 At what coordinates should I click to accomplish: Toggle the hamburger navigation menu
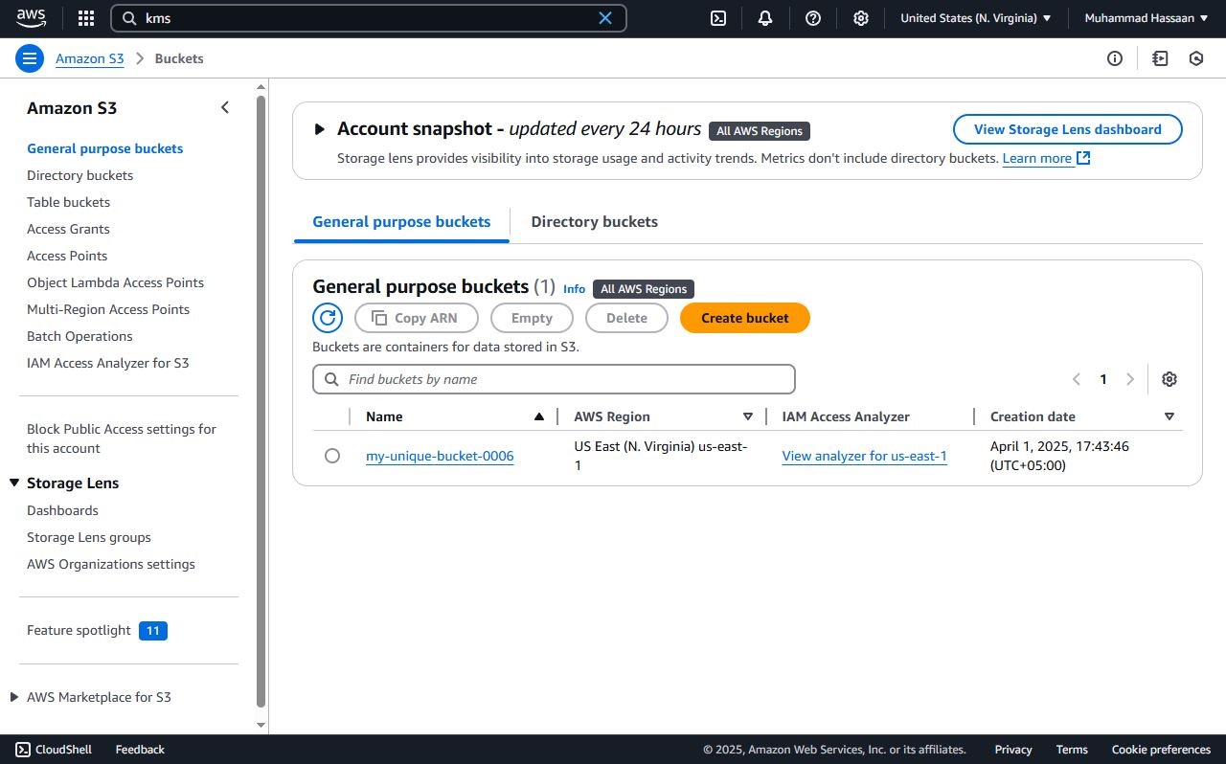coord(30,58)
